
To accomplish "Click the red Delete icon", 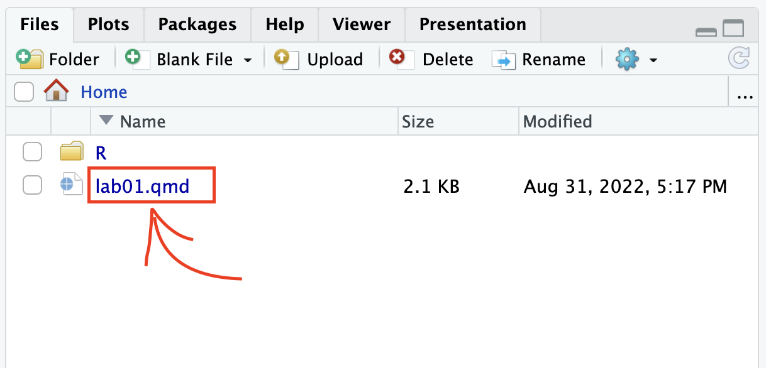I will pos(401,58).
